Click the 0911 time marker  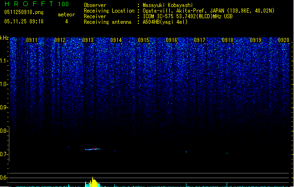click(32, 40)
